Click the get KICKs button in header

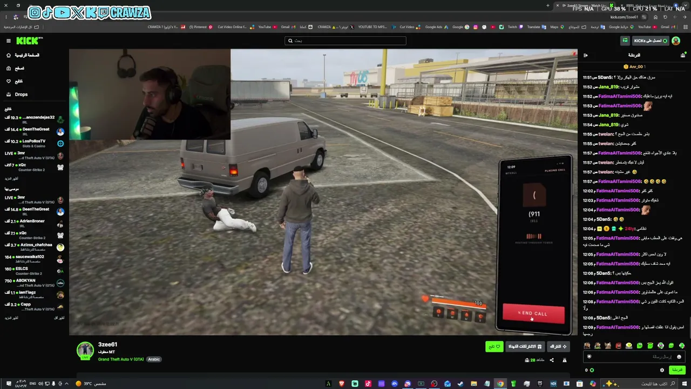(x=651, y=41)
